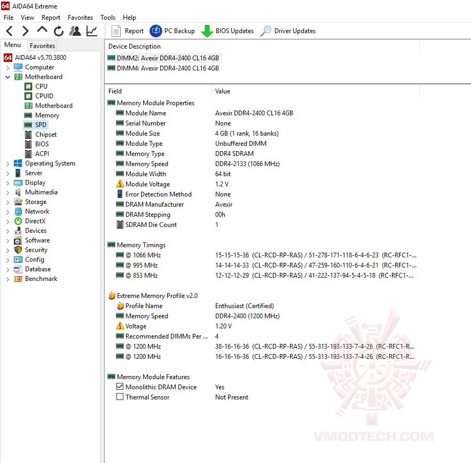Switch to the Menu tab
The width and height of the screenshot is (471, 463).
(x=13, y=45)
